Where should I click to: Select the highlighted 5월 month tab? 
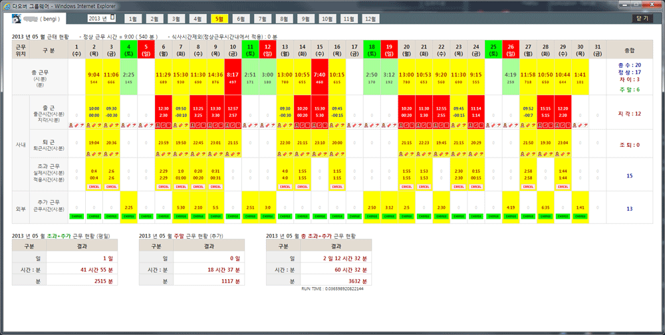pos(220,19)
